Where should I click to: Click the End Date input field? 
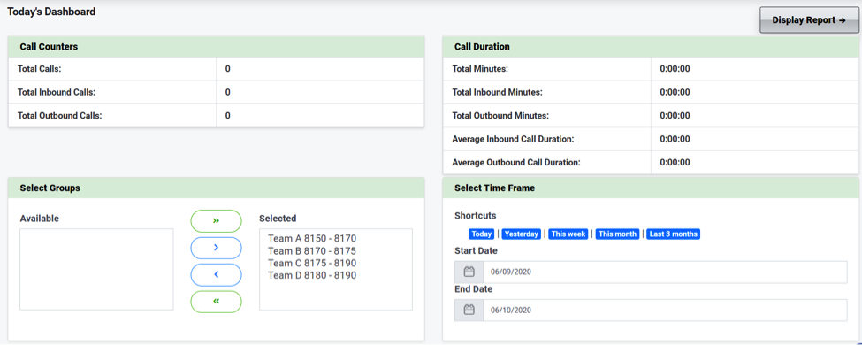[665, 310]
